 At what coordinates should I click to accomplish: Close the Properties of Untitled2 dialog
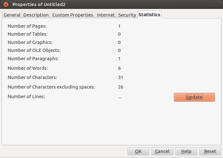tap(6, 4)
